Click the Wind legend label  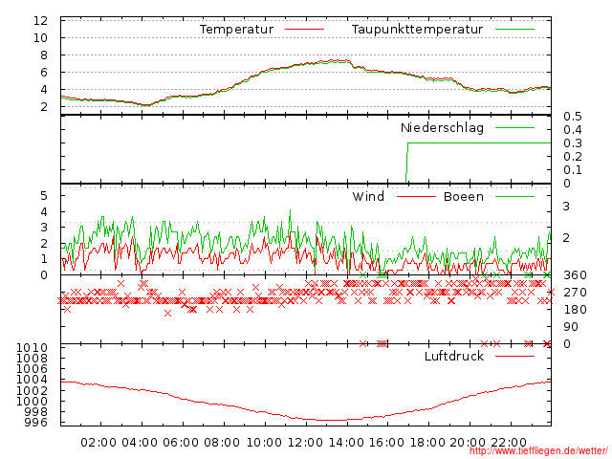[x=368, y=196]
